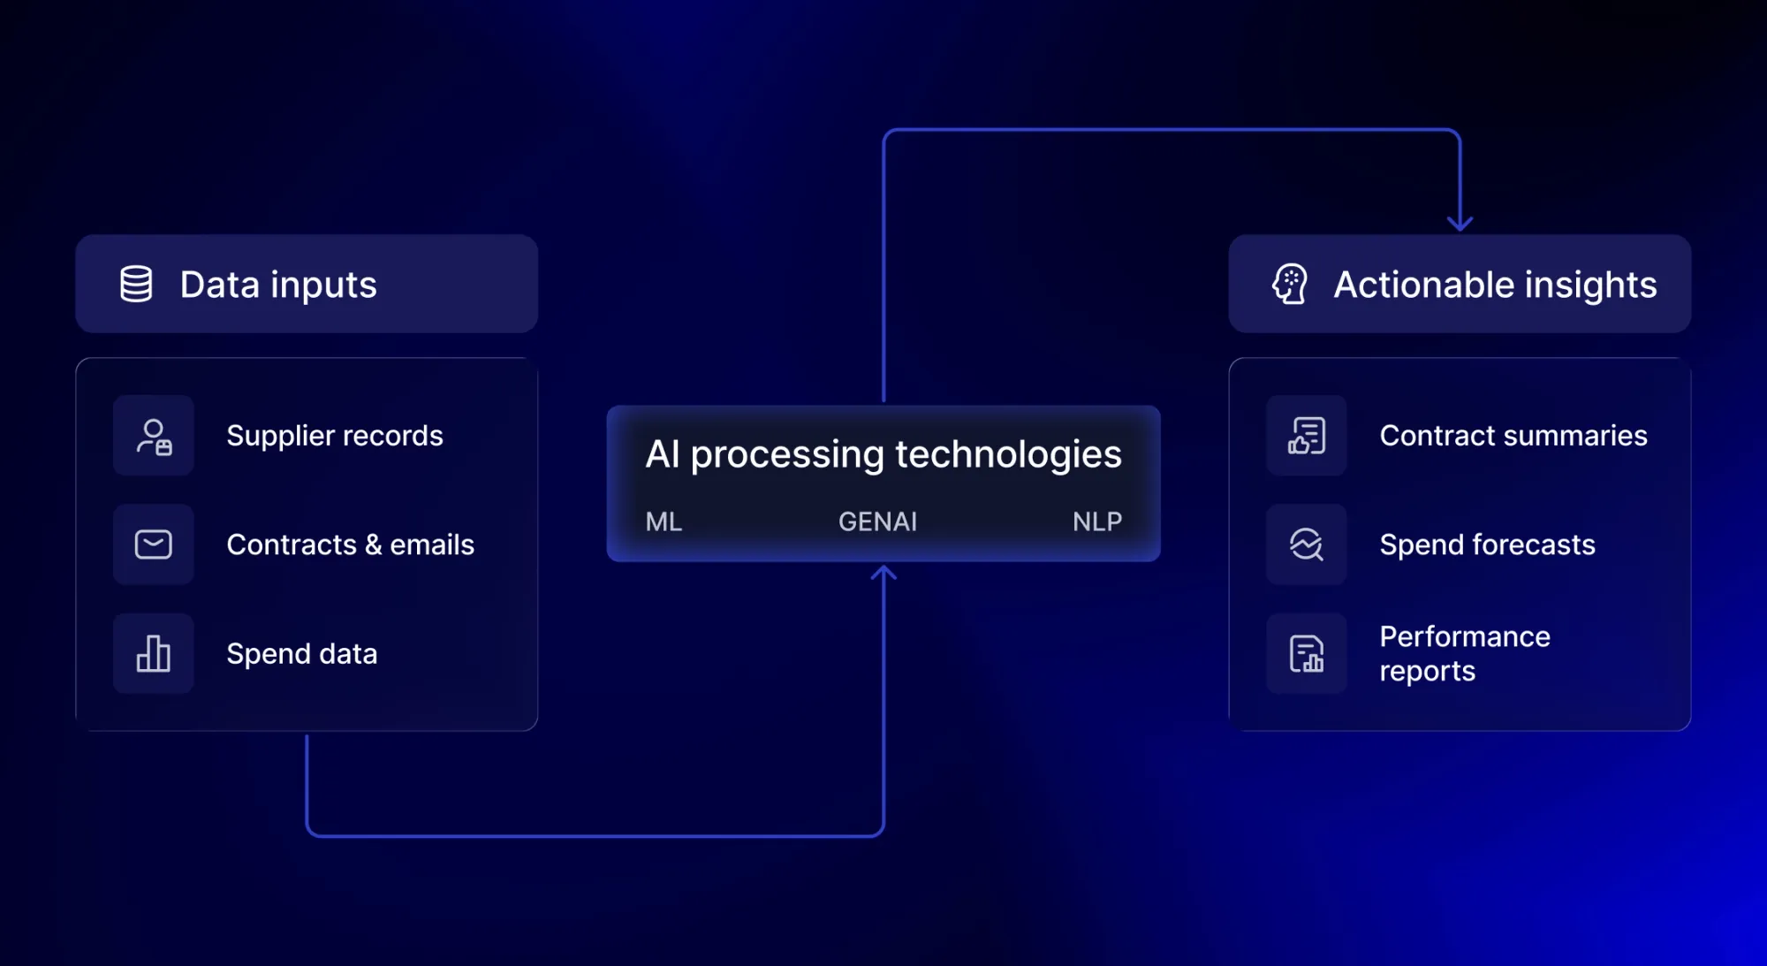Viewport: 1767px width, 966px height.
Task: Click the envelope icon for Contracts & emails
Action: click(153, 544)
